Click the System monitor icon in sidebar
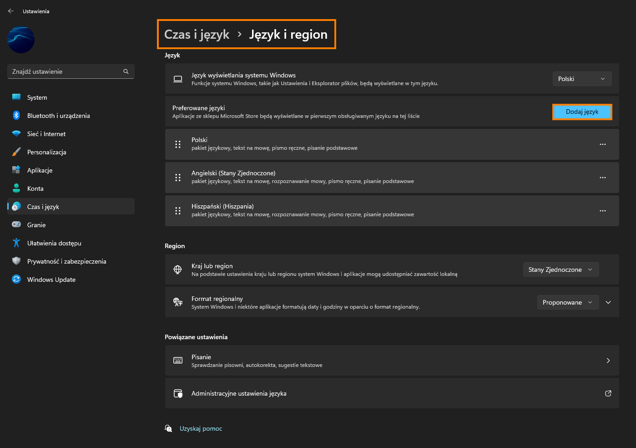 [16, 97]
